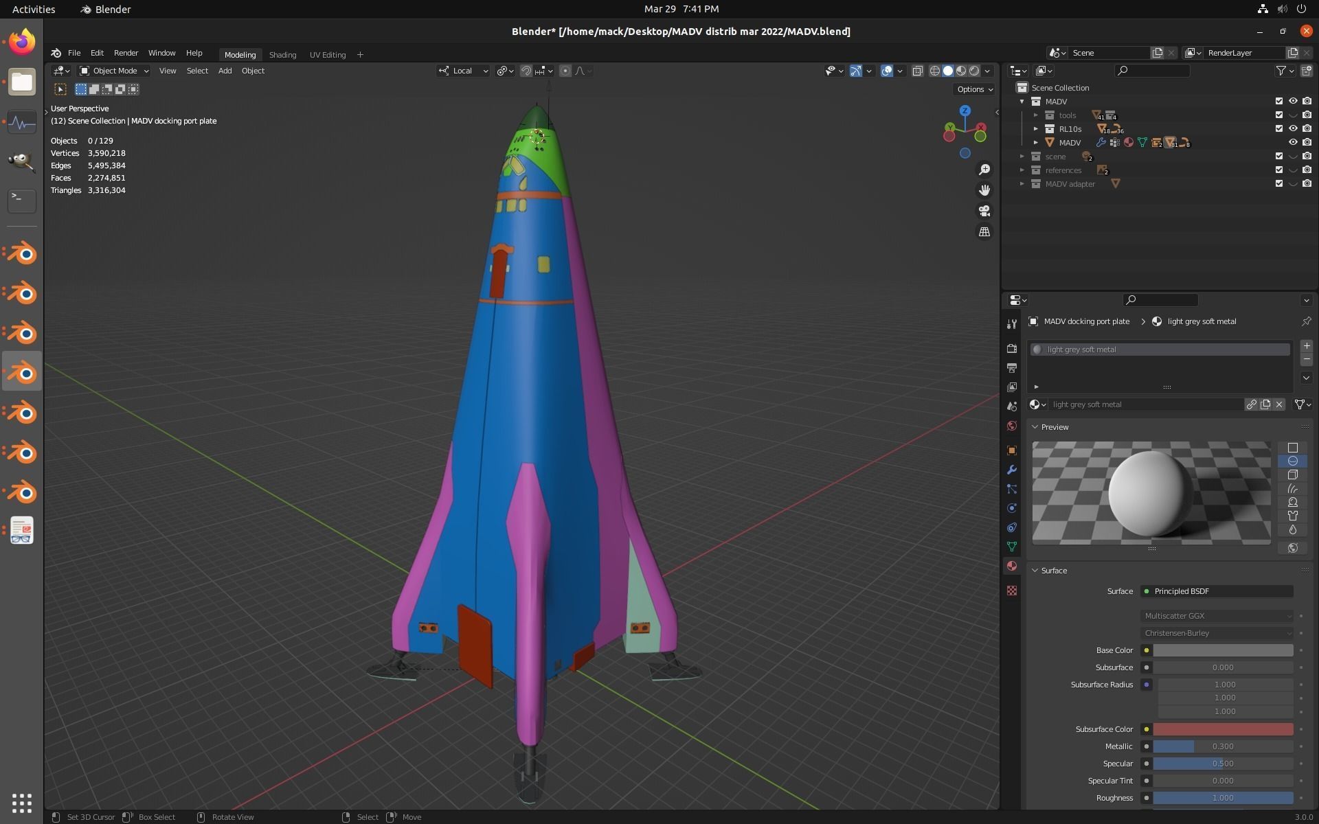
Task: Open the Particles properties tab
Action: [1011, 489]
